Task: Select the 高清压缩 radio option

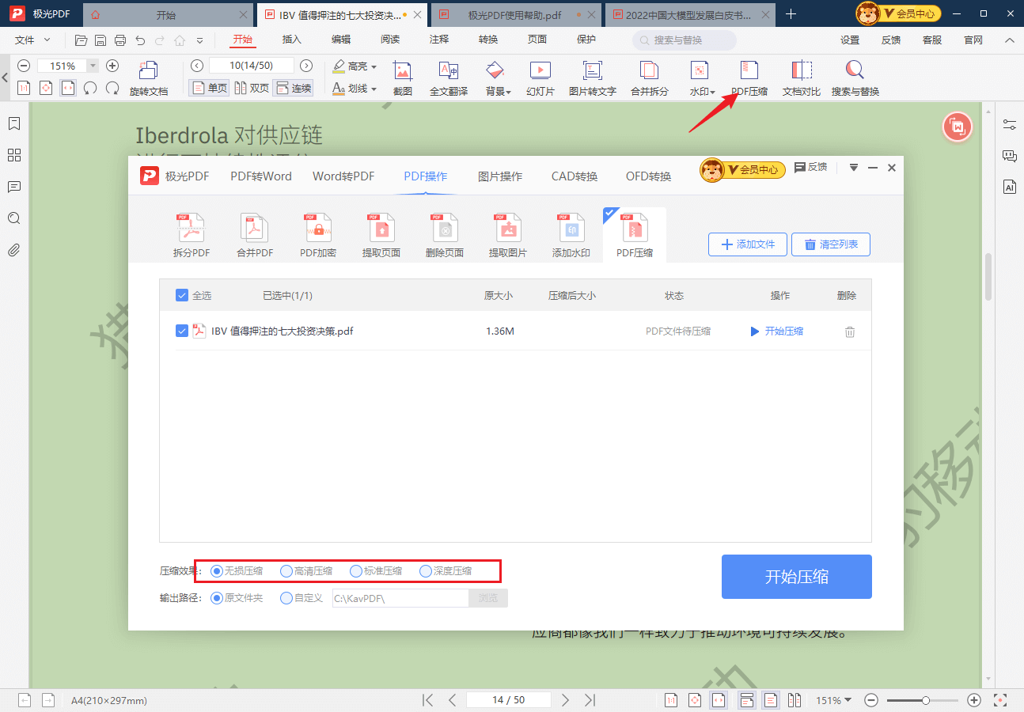Action: click(286, 571)
